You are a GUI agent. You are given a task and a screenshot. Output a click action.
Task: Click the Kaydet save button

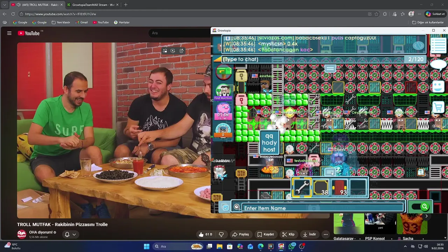[266, 234]
